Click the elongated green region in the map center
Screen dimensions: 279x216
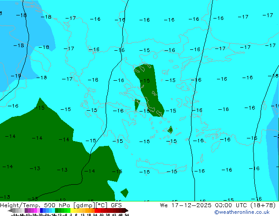coord(149,90)
